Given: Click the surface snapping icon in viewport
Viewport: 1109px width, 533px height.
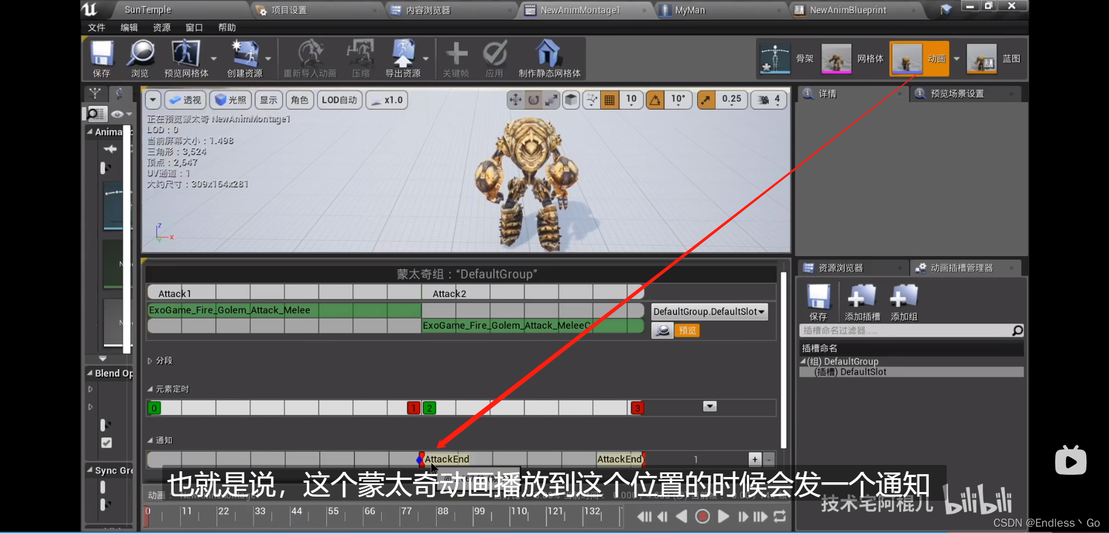Looking at the screenshot, I should pyautogui.click(x=592, y=100).
